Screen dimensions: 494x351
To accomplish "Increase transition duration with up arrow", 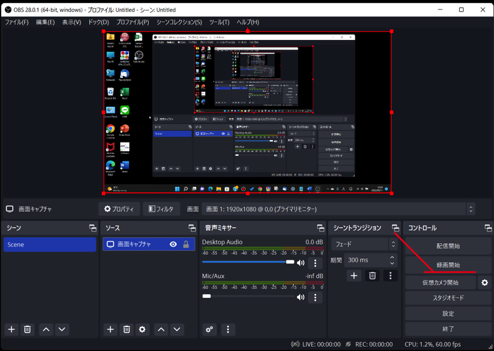I will pos(392,257).
